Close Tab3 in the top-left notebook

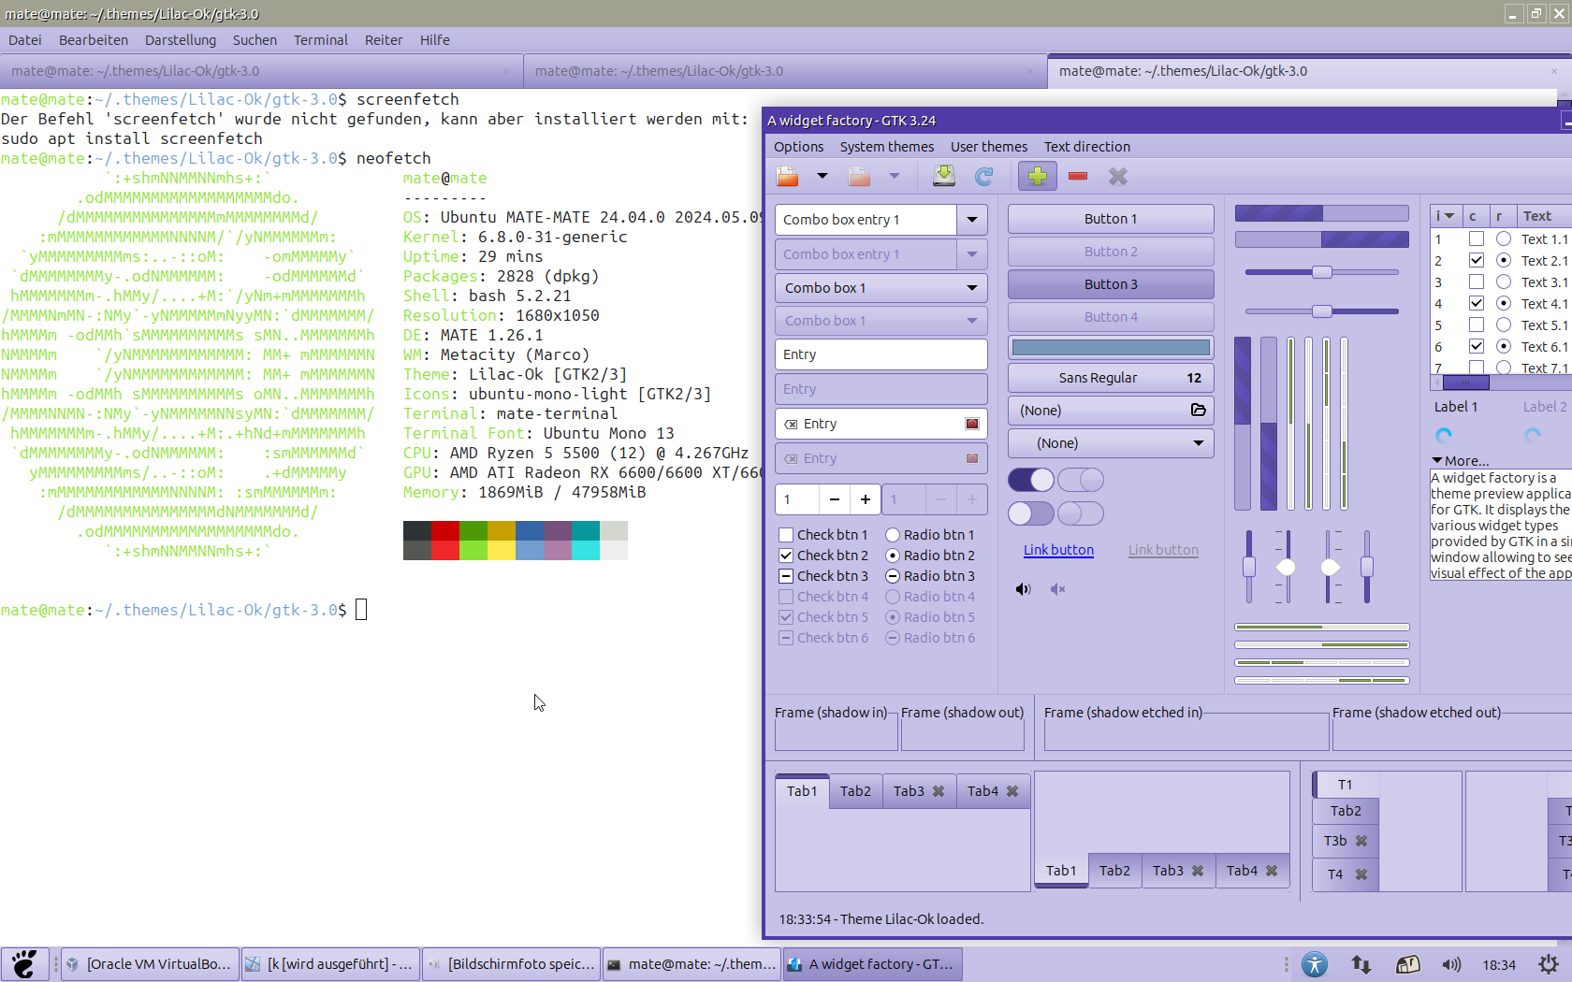939,791
